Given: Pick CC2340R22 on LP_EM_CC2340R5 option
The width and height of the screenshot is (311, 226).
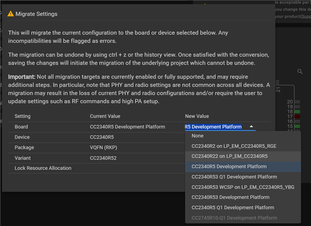Looking at the screenshot, I should click(229, 156).
